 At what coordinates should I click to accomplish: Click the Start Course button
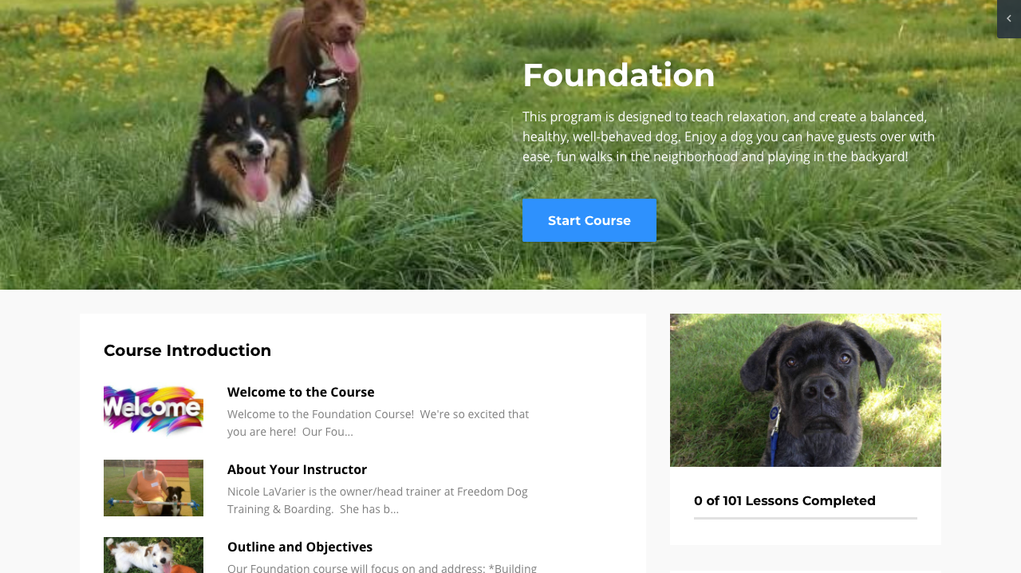(x=589, y=220)
